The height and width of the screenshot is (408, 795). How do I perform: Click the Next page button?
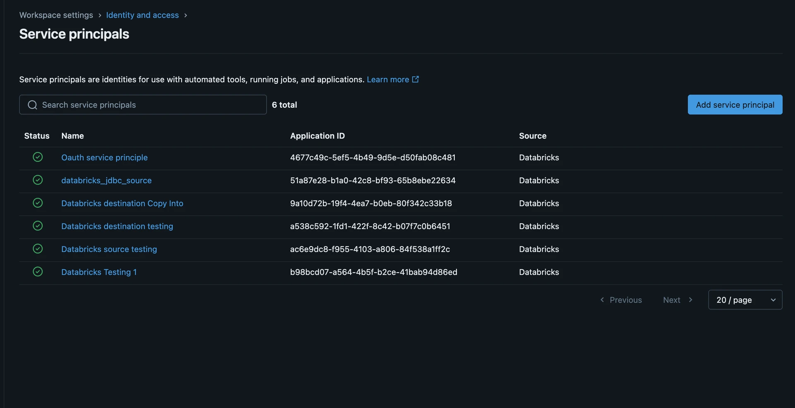[x=678, y=299]
